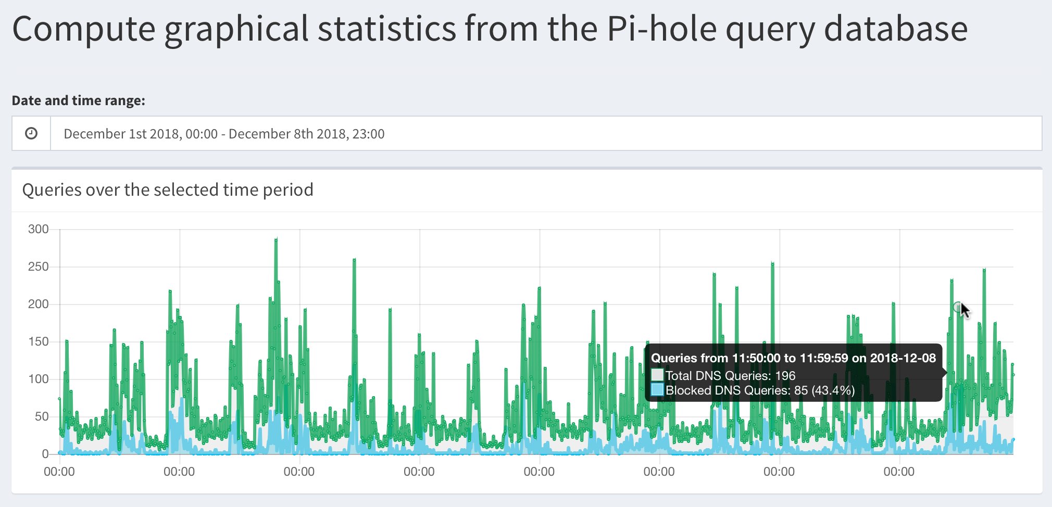The height and width of the screenshot is (507, 1052).
Task: Collapse the Queries over the selected time period panel
Action: pyautogui.click(x=168, y=189)
